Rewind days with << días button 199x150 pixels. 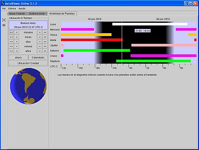(x=11, y=42)
